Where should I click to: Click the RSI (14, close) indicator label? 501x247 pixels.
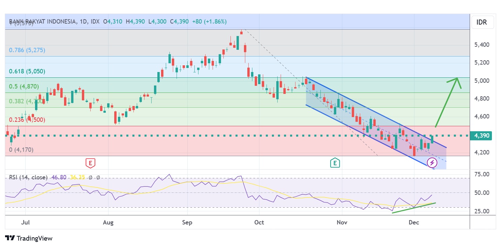click(28, 177)
